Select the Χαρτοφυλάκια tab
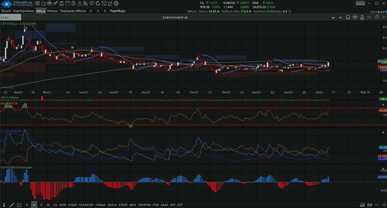The height and width of the screenshot is (208, 387). (23, 11)
